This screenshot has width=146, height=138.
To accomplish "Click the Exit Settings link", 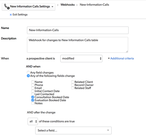I will (x=20, y=15).
